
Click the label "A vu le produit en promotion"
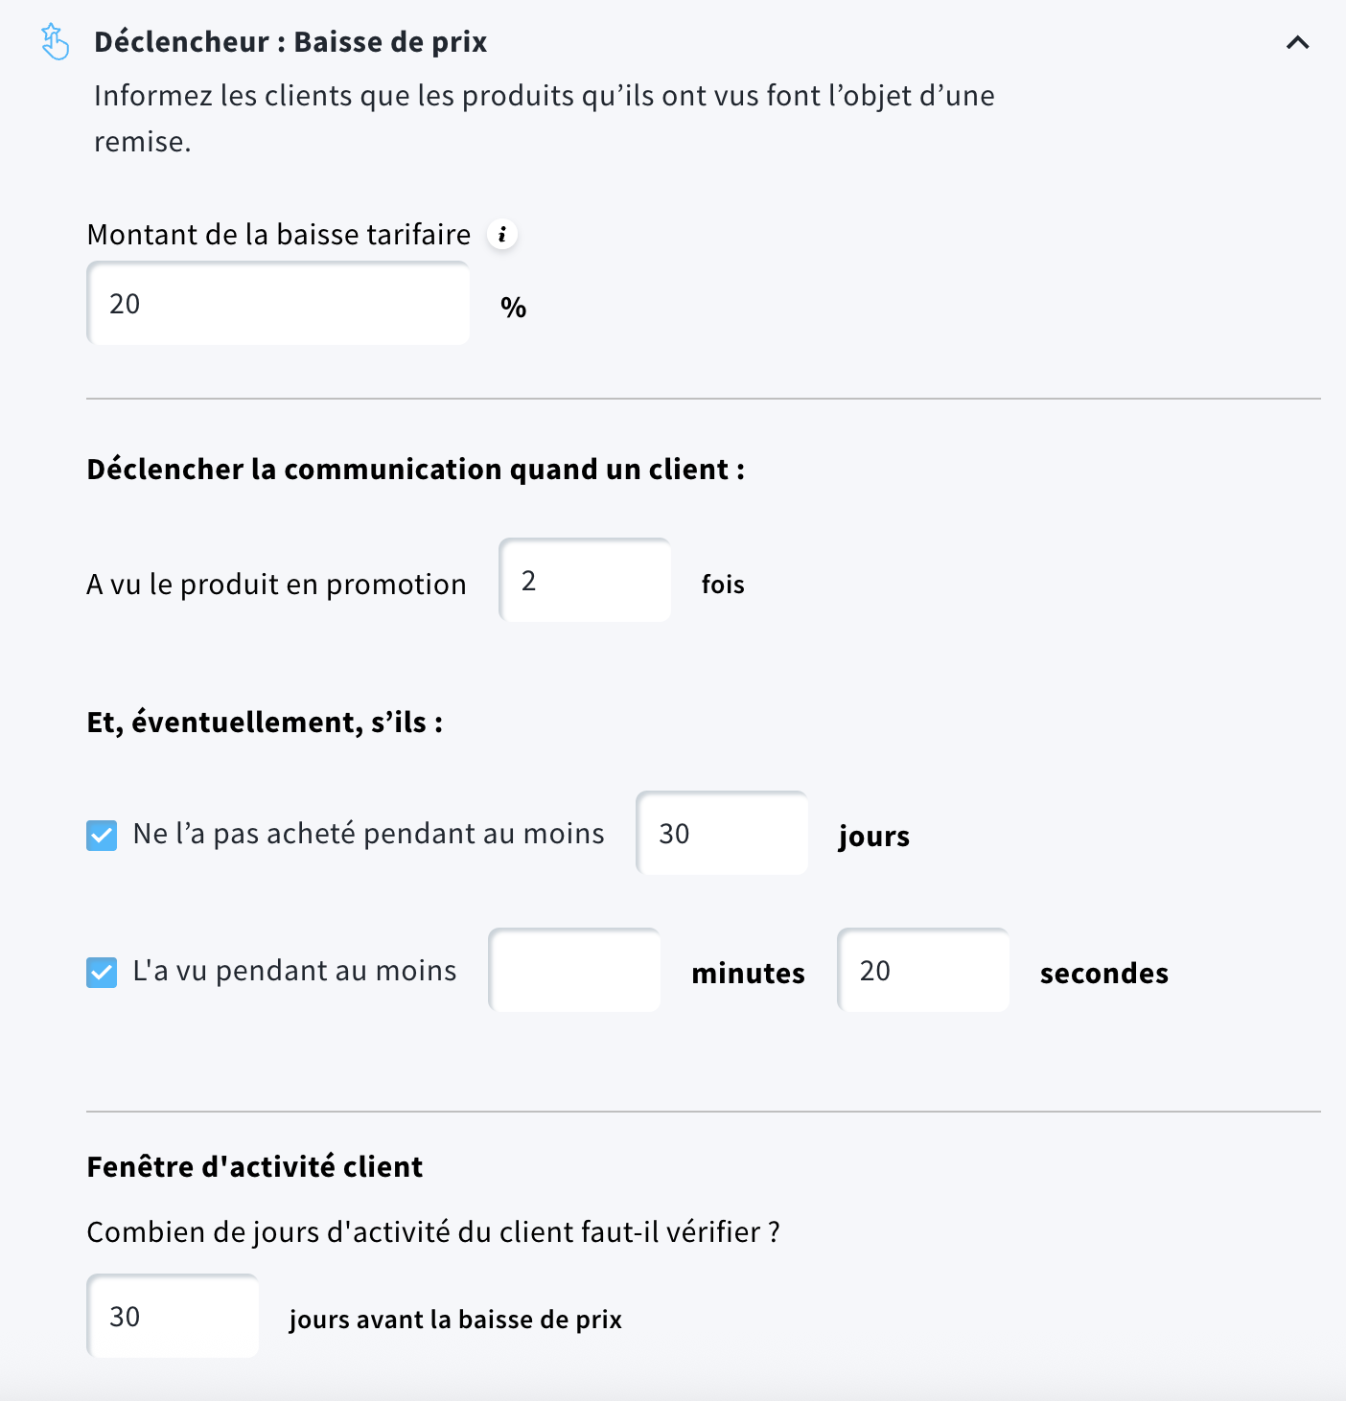(x=276, y=583)
